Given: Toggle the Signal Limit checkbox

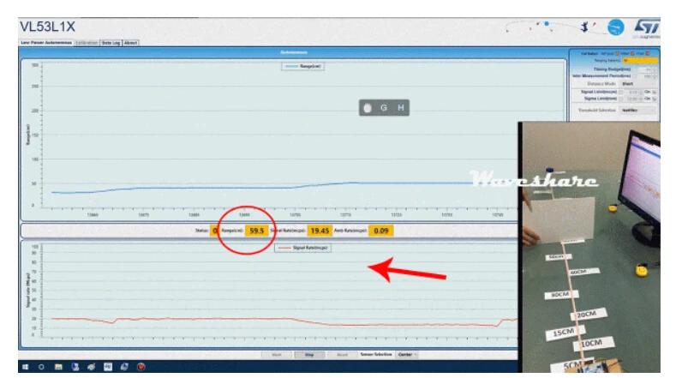Looking at the screenshot, I should [x=620, y=92].
